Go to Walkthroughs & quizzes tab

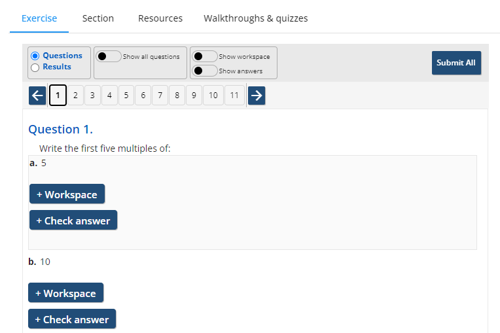(x=255, y=18)
